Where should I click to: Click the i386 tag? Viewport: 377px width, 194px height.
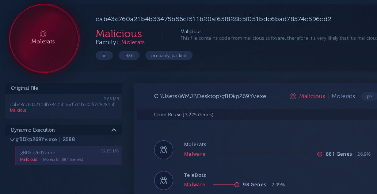coord(129,56)
